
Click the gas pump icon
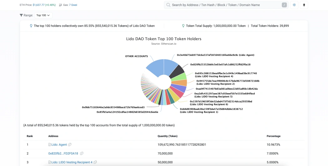coord(60,5)
